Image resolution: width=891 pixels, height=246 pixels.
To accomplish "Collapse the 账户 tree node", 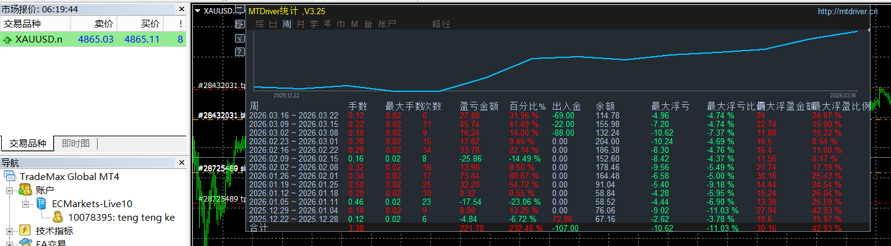I will click(9, 191).
